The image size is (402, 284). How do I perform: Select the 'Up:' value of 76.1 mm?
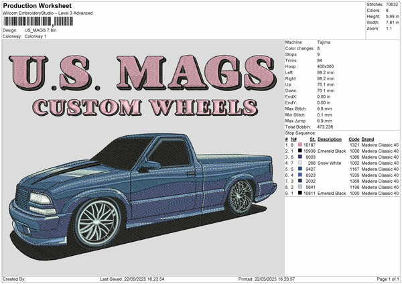[x=326, y=84]
